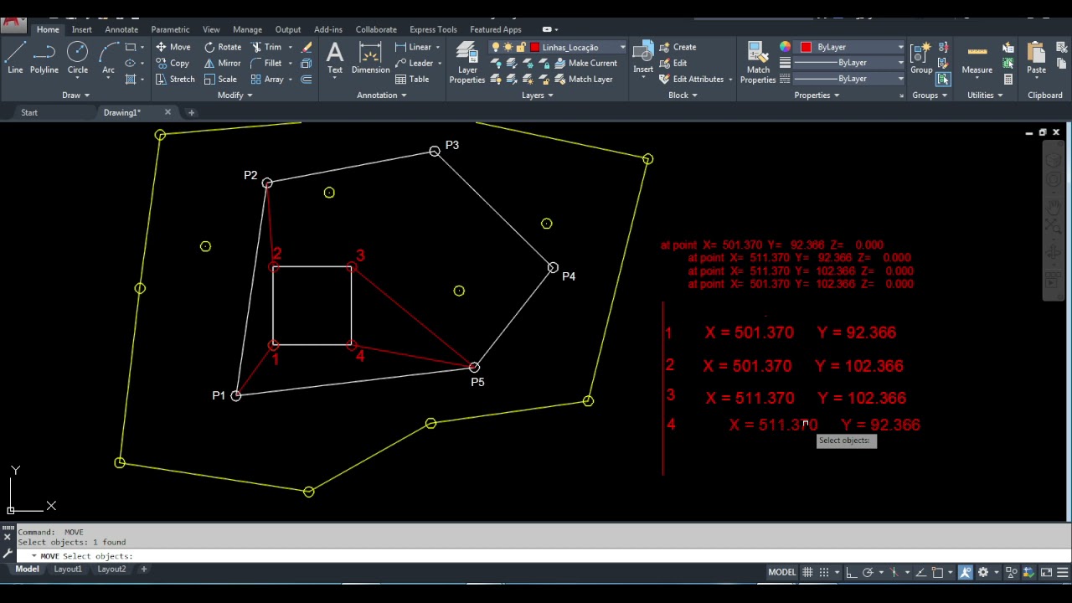The height and width of the screenshot is (603, 1072).
Task: Toggle snap mode in status bar
Action: click(x=824, y=573)
